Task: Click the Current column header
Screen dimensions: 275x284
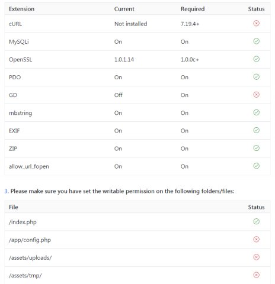Action: [x=124, y=9]
